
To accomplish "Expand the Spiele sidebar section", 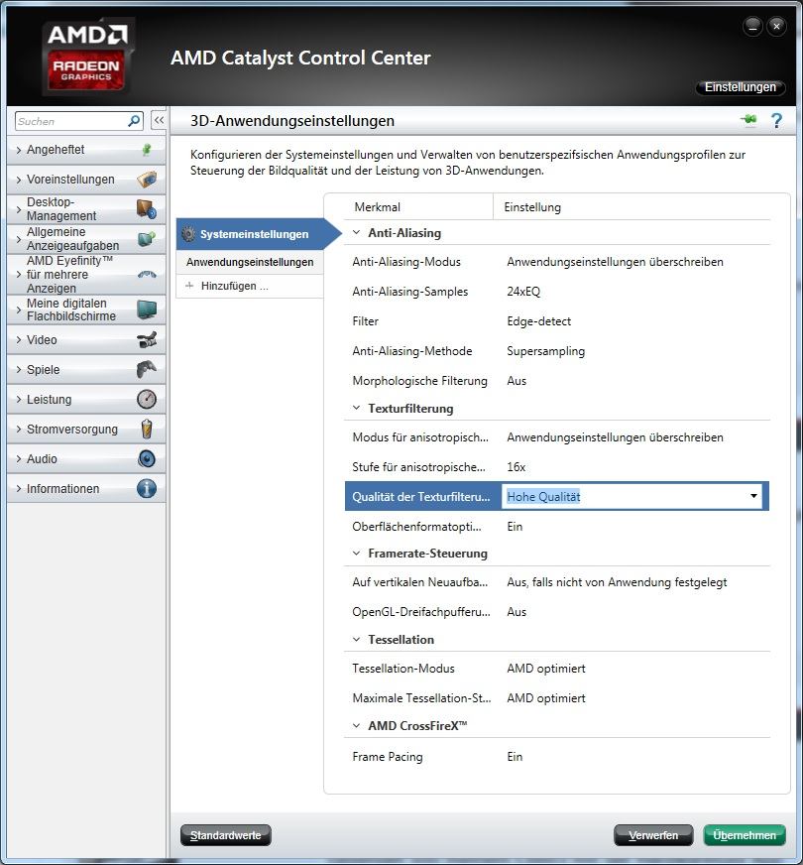I will [x=19, y=370].
